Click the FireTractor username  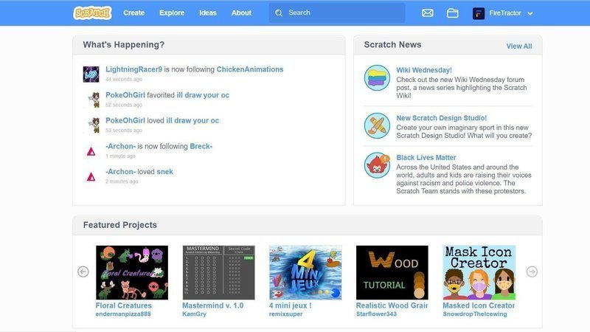click(x=505, y=13)
